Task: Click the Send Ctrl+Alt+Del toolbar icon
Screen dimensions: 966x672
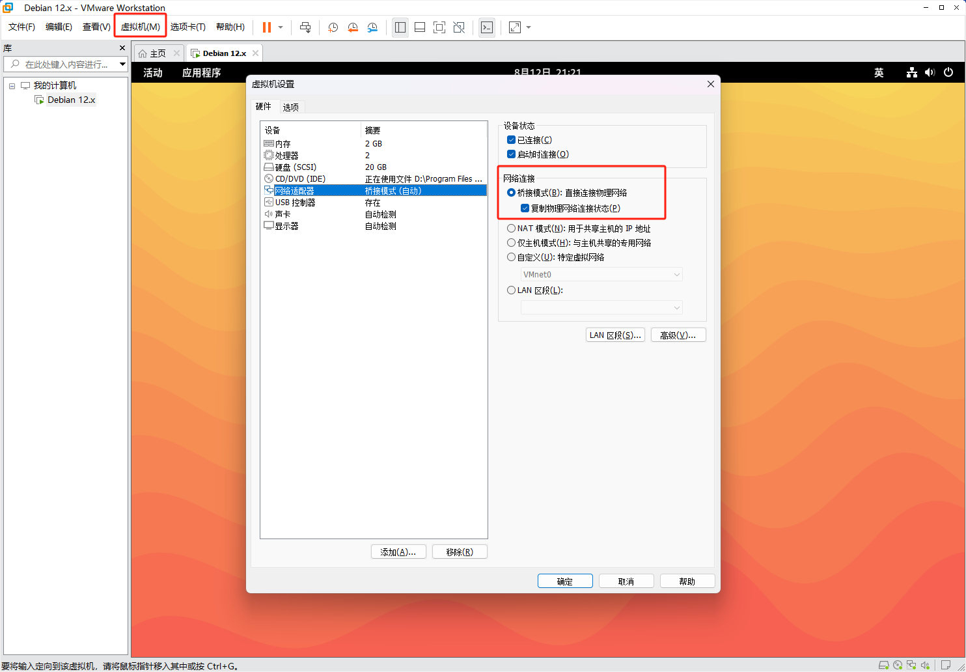Action: point(305,27)
